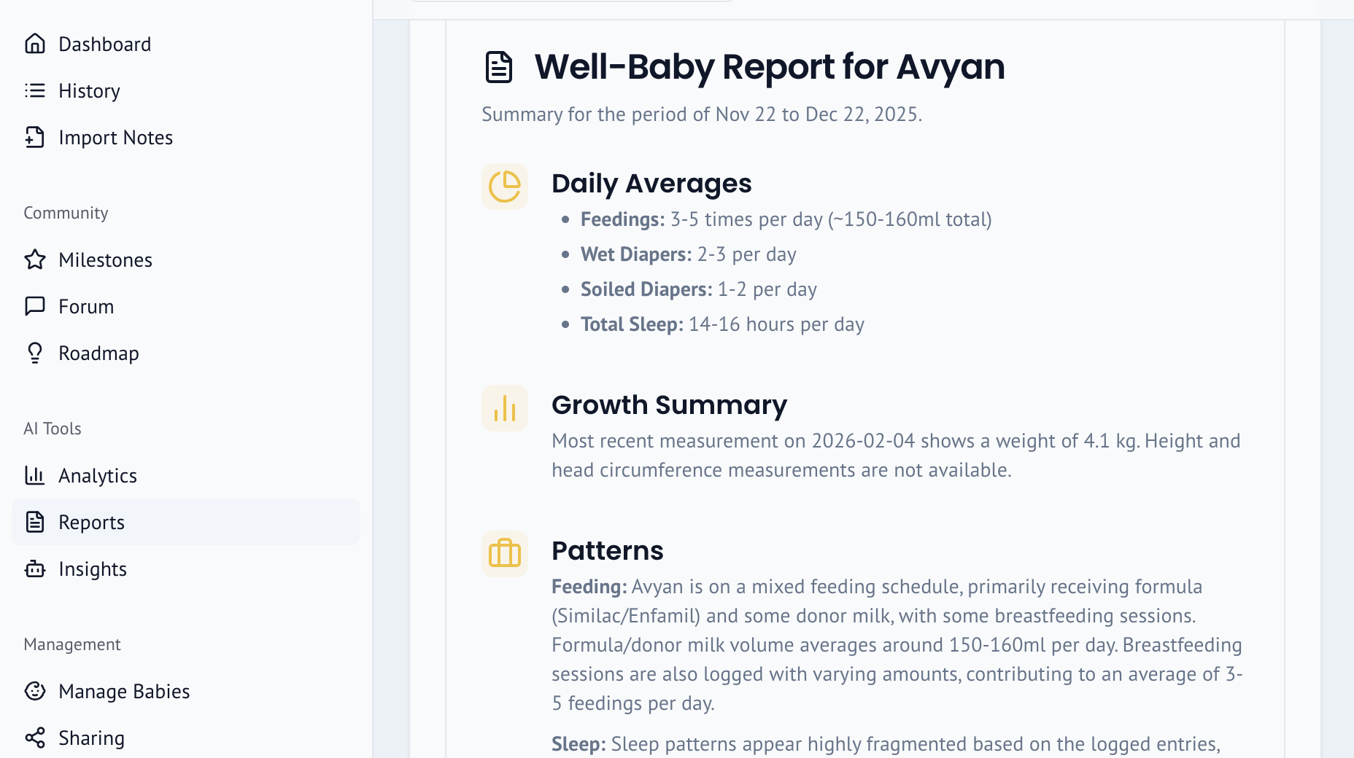The image size is (1354, 758).
Task: Click the Community section header
Action: point(66,213)
